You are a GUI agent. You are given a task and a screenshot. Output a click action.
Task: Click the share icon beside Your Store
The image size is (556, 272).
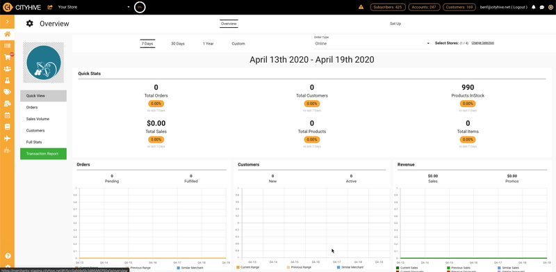pos(49,7)
